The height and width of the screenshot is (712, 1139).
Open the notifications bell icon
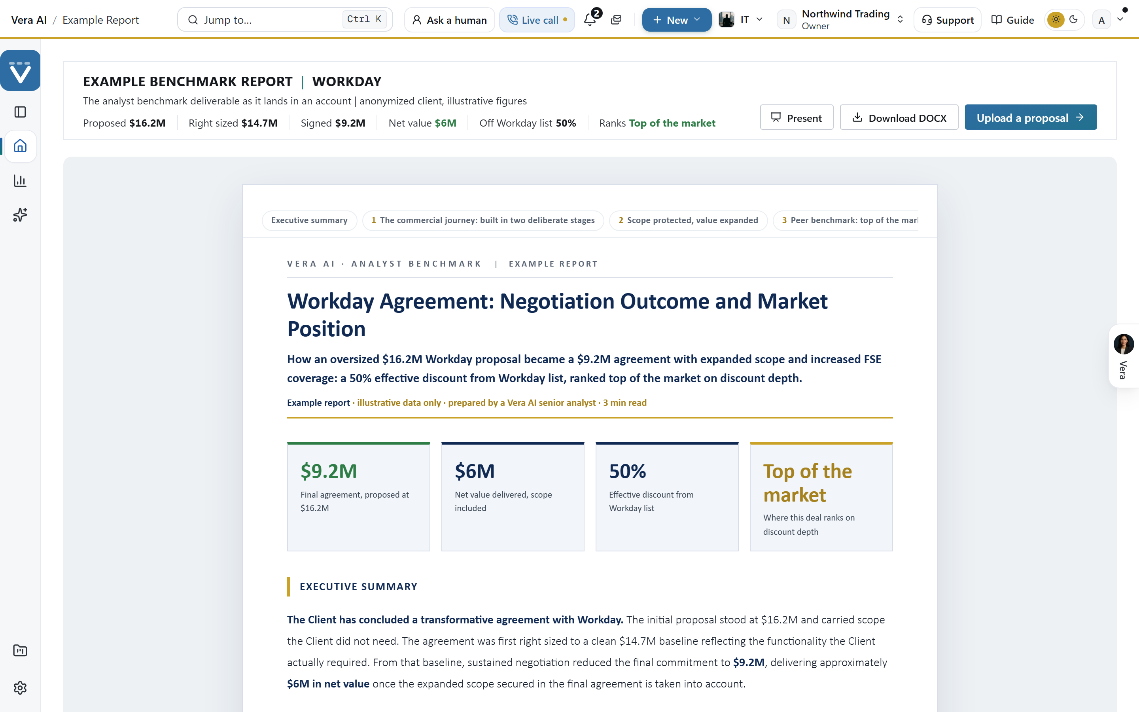[590, 20]
